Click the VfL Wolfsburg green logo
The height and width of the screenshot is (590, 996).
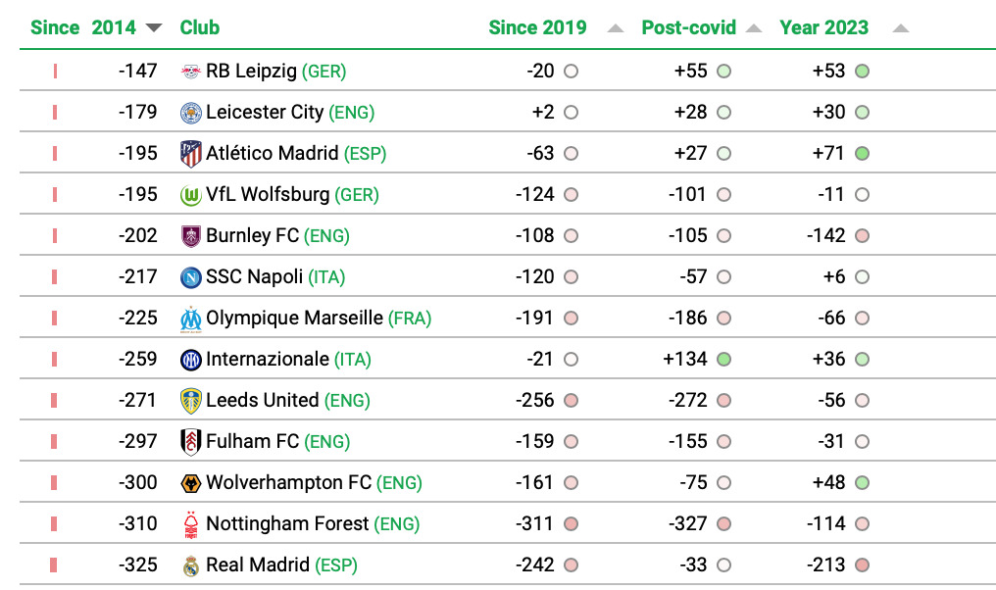click(x=190, y=195)
